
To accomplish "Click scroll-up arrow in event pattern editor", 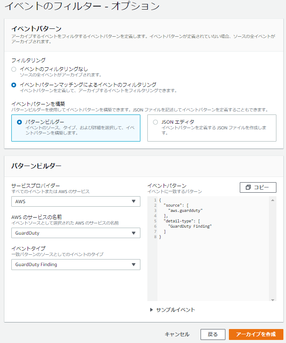I will (272, 200).
